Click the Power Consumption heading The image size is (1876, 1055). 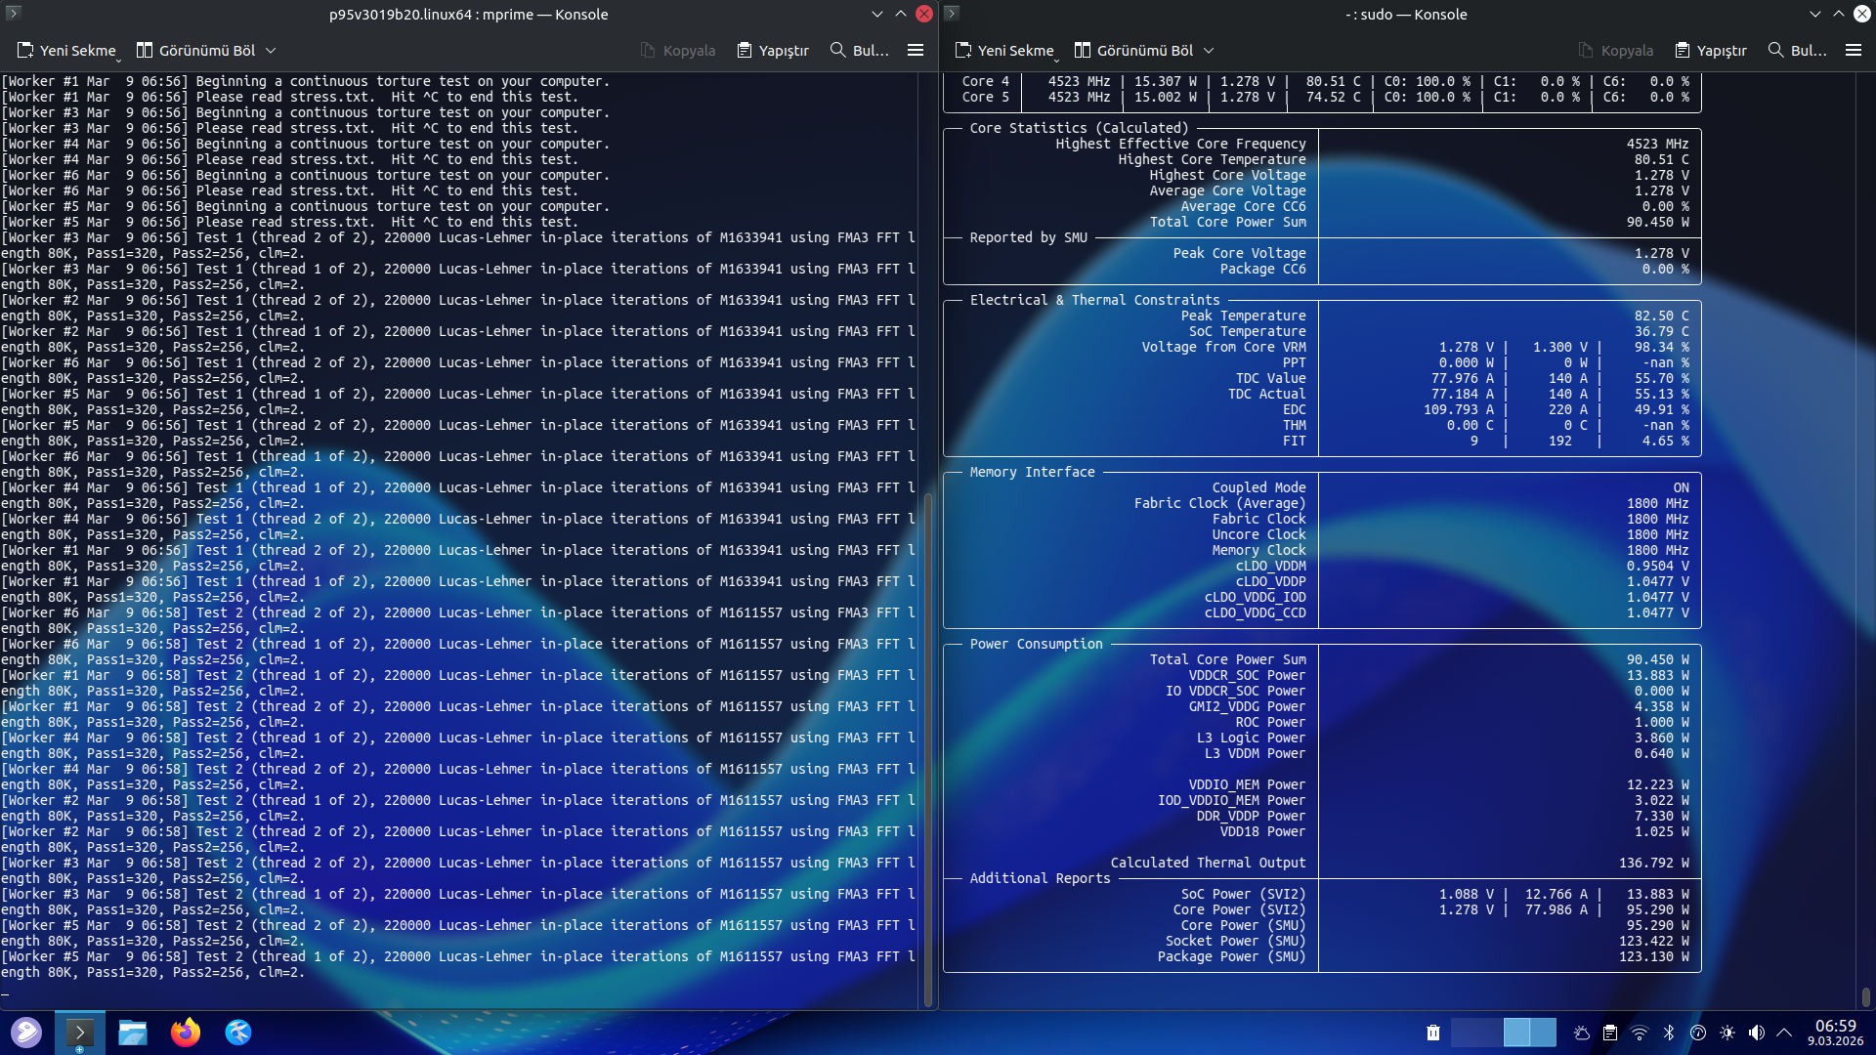pyautogui.click(x=1036, y=644)
